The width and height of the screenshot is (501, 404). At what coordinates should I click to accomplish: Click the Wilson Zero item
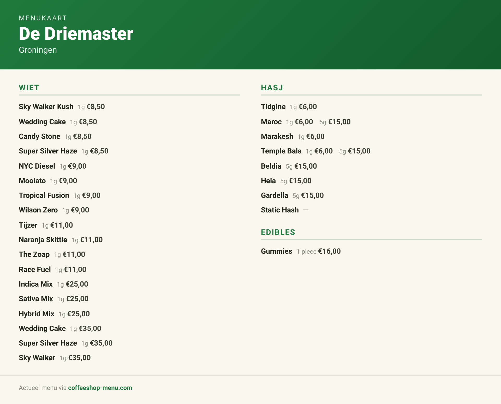pos(38,210)
